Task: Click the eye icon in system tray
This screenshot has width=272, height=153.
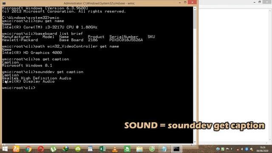Action: [218, 149]
